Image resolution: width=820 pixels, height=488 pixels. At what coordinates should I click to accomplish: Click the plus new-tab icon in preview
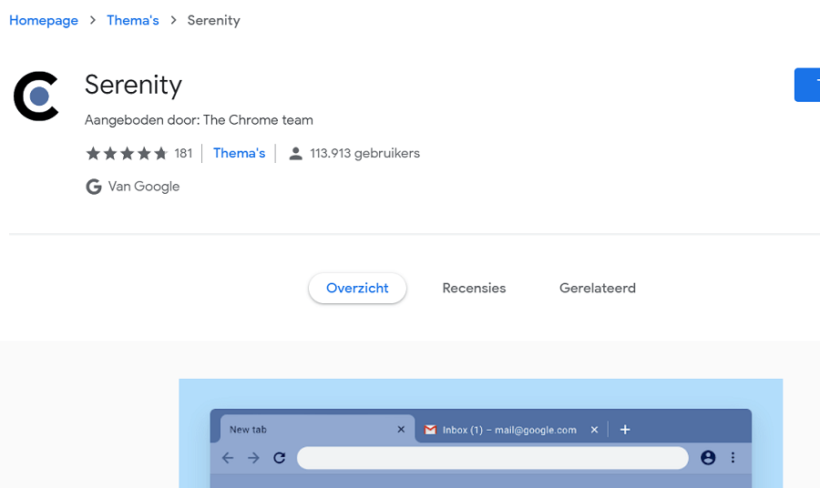pyautogui.click(x=624, y=430)
